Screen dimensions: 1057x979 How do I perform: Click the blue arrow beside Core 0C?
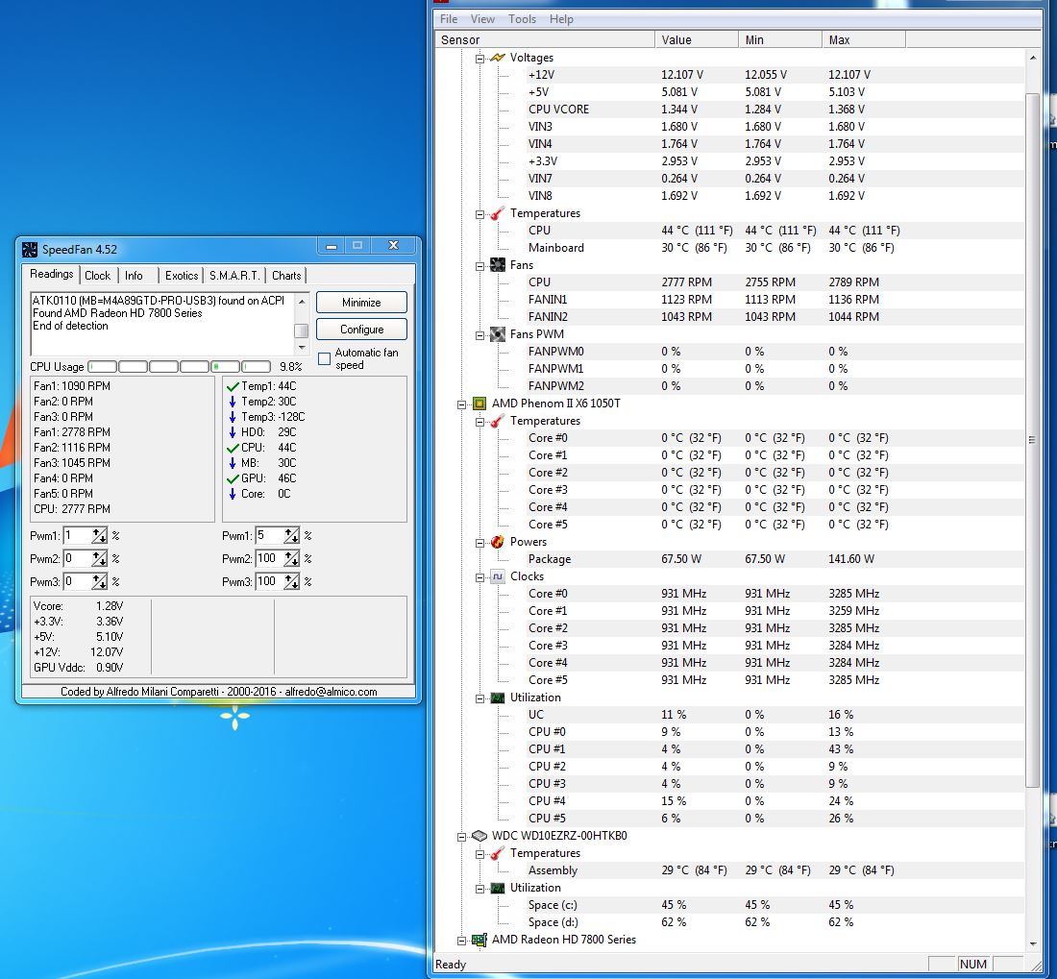(233, 494)
